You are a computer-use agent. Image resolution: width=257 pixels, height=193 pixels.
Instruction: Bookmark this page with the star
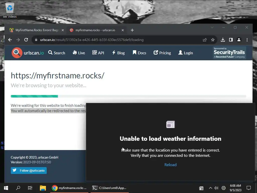pos(213,40)
